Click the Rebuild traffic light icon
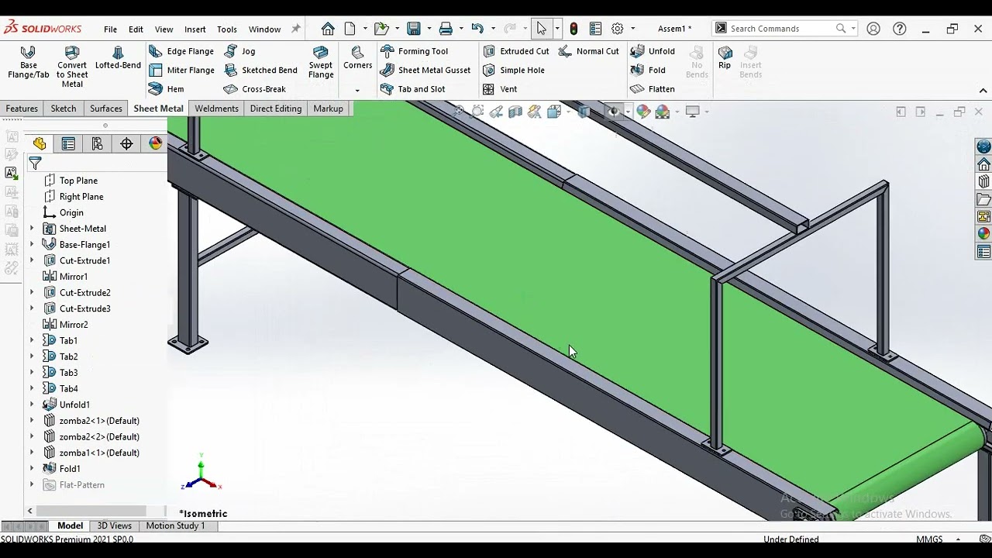 pos(573,29)
